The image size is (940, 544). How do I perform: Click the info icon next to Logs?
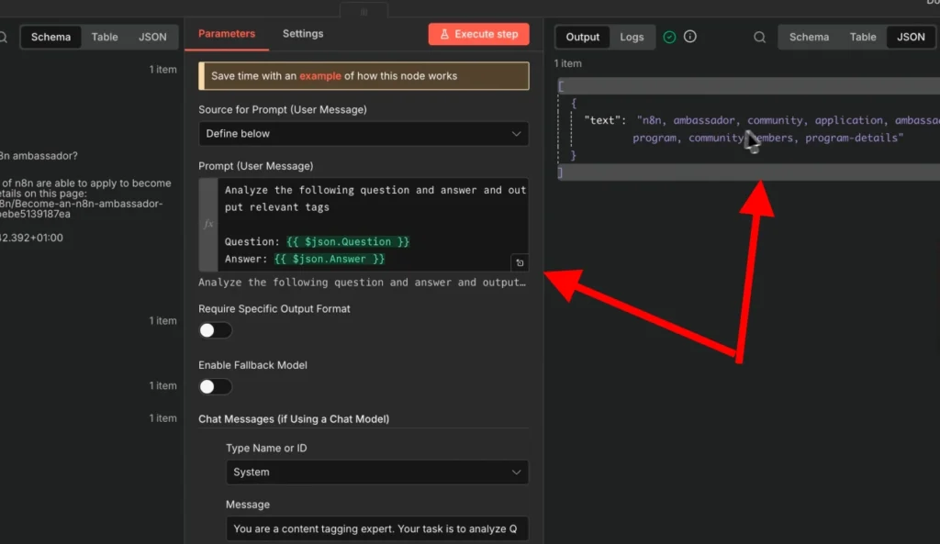click(x=690, y=37)
